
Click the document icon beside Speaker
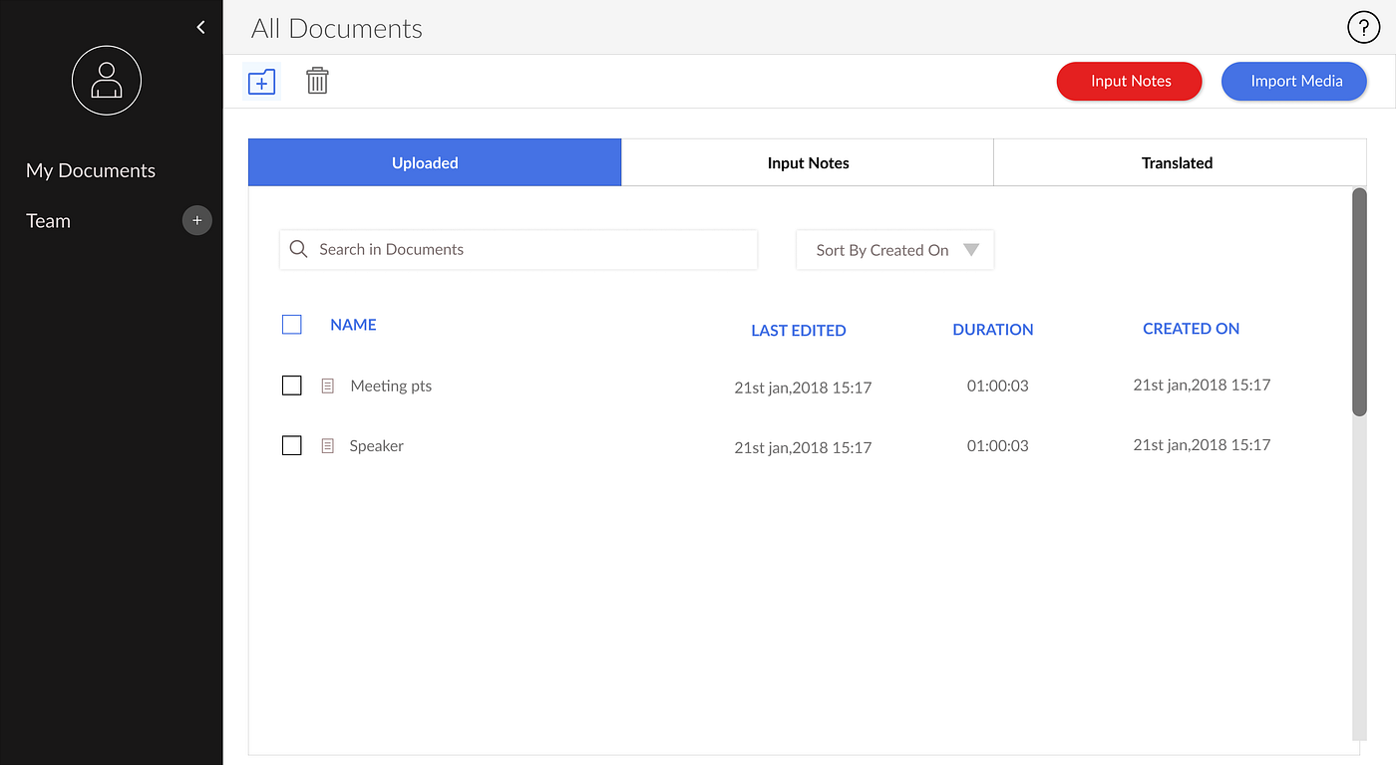click(x=327, y=446)
